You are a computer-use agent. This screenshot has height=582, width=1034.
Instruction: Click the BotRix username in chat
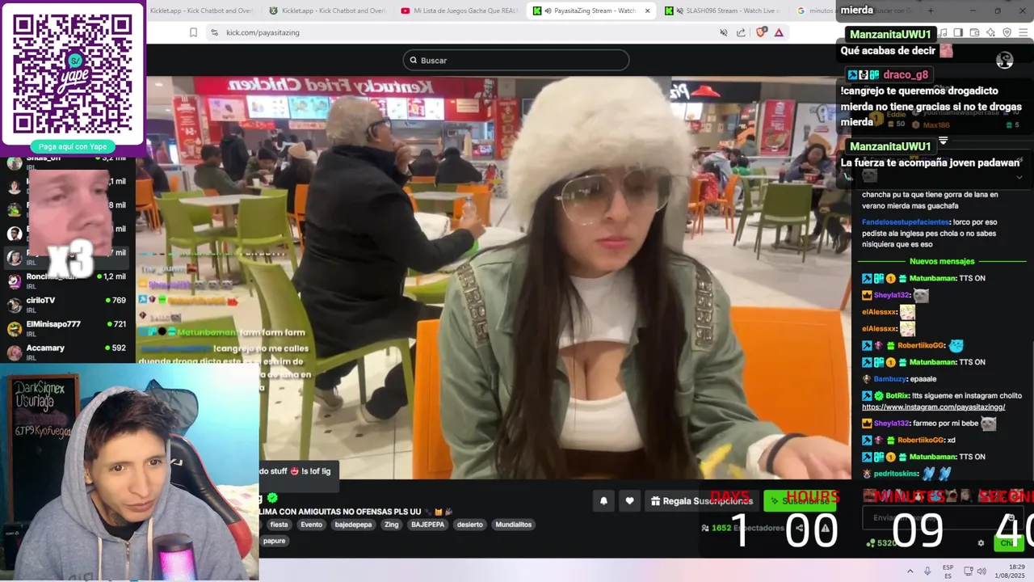(x=897, y=396)
